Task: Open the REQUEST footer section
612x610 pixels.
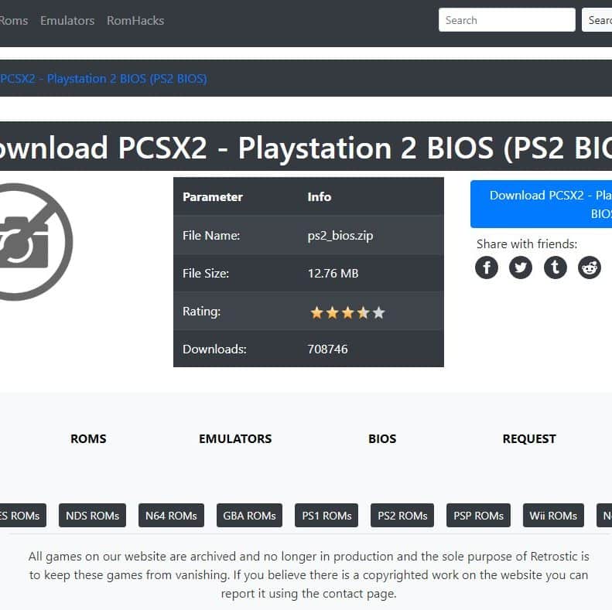Action: [529, 439]
